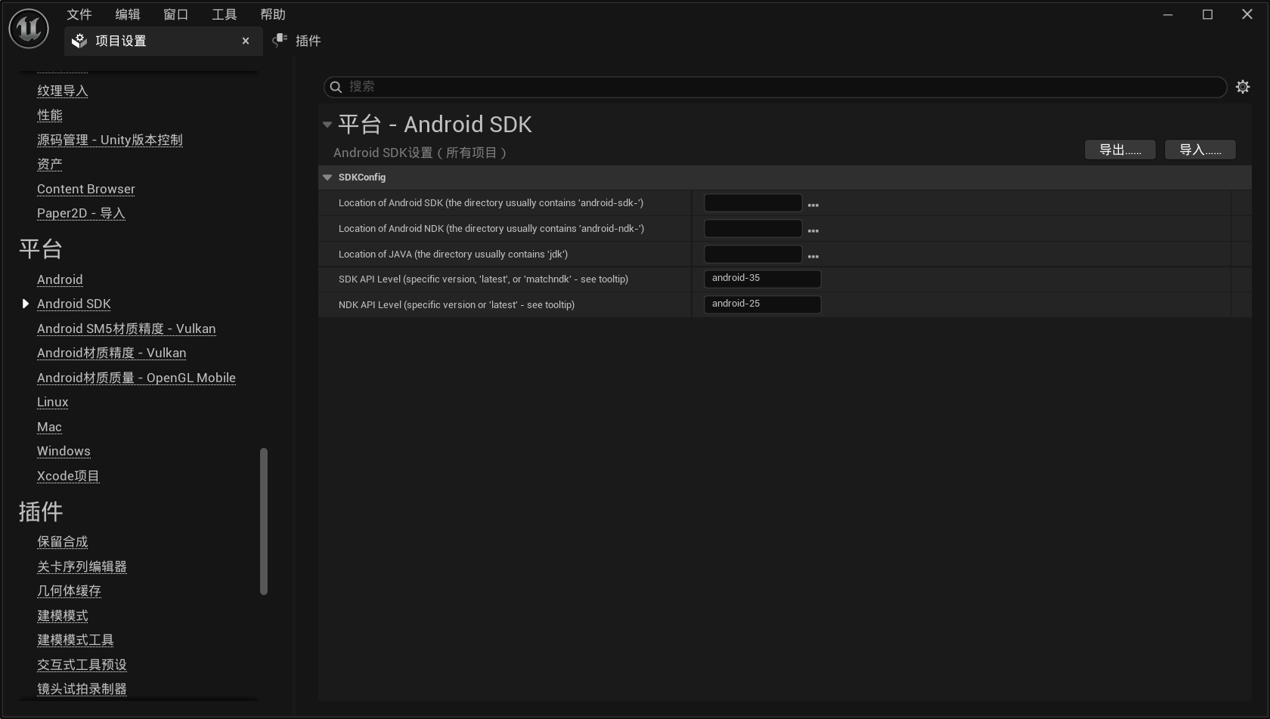Open Paper2D - 导入 settings link
The image size is (1270, 719).
point(81,213)
